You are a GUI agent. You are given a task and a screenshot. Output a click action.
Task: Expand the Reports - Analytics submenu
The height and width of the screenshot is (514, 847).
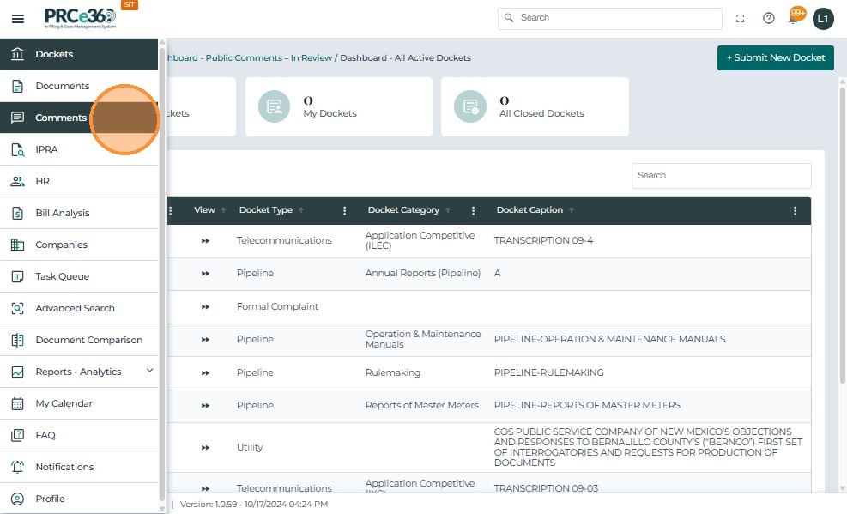(x=149, y=371)
